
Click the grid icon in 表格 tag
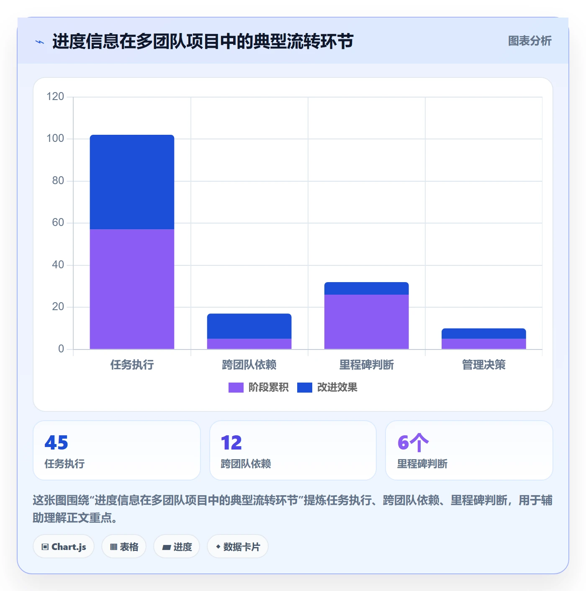[113, 547]
